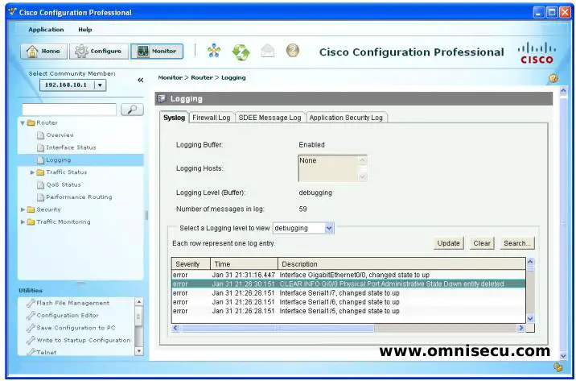Screen dimensions: 576x381
Task: Select the Interface Serial1/6 log row
Action: coord(348,302)
